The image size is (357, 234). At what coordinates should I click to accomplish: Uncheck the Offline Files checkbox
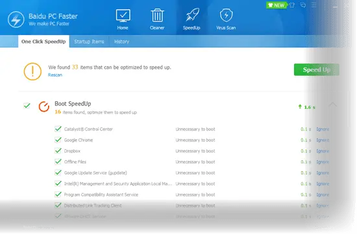(58, 162)
